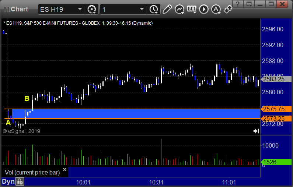Select the 2596.00 price axis label
Image resolution: width=293 pixels, height=187 pixels.
point(273,29)
